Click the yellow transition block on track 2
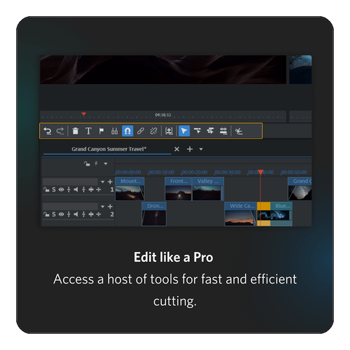Screen dimensions: 350x350 tap(264, 206)
